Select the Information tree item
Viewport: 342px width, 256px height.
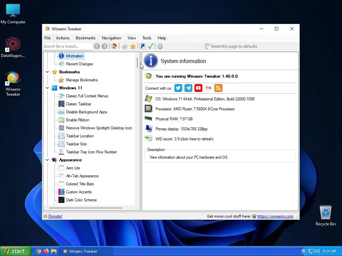74,56
